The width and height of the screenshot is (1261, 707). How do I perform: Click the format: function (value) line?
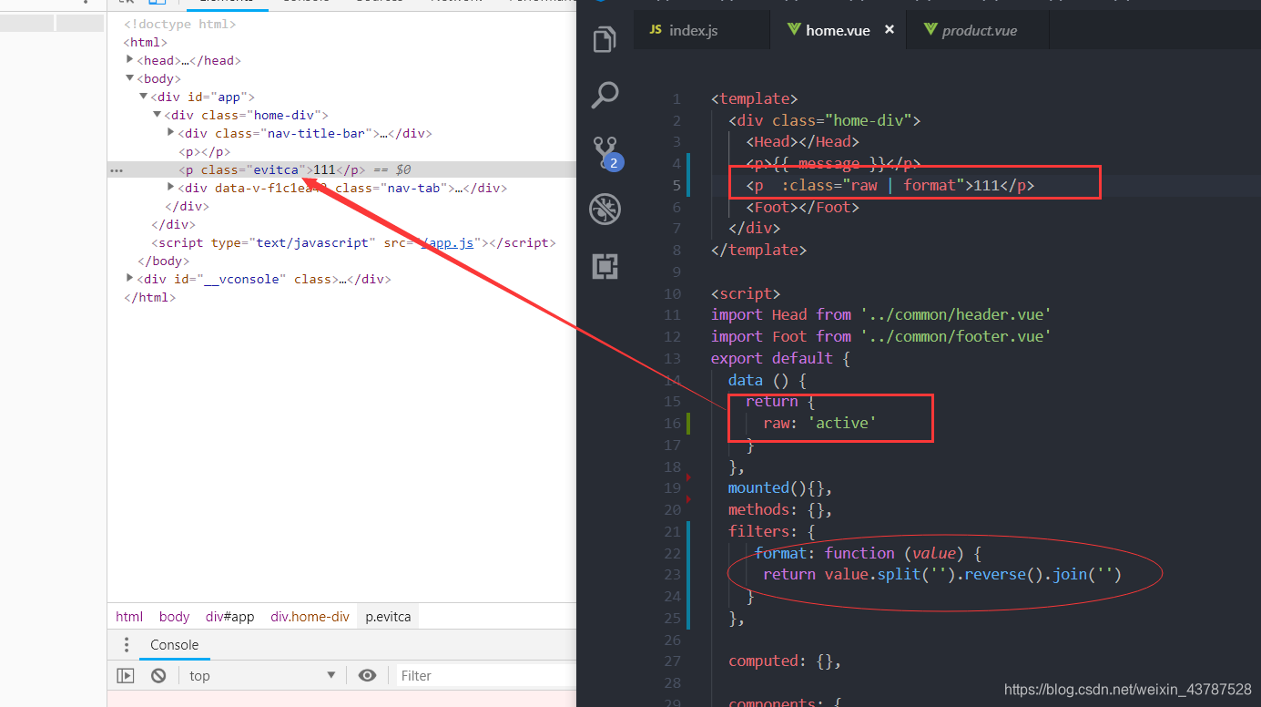[868, 553]
